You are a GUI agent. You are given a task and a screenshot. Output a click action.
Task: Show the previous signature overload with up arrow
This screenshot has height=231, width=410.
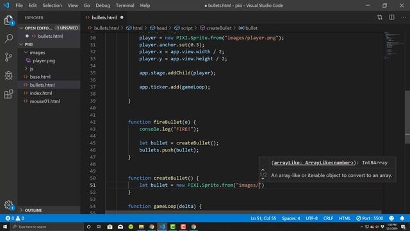(263, 169)
